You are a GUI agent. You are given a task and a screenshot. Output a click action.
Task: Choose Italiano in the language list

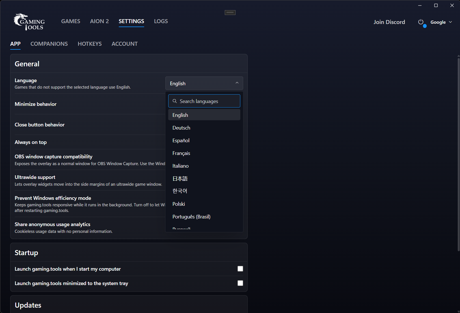[204, 166]
